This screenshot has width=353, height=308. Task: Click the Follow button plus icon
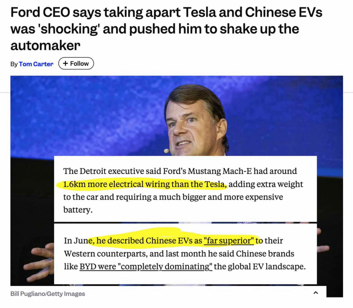click(x=65, y=63)
